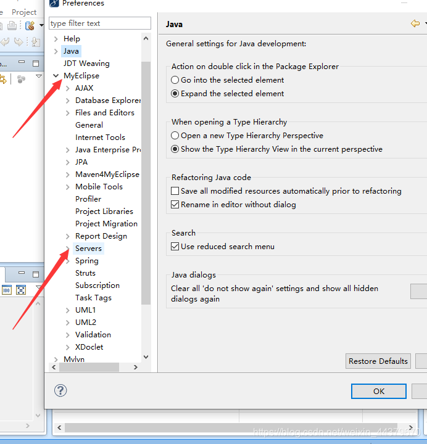The width and height of the screenshot is (427, 444).
Task: Expand the Help tree node
Action: point(56,39)
